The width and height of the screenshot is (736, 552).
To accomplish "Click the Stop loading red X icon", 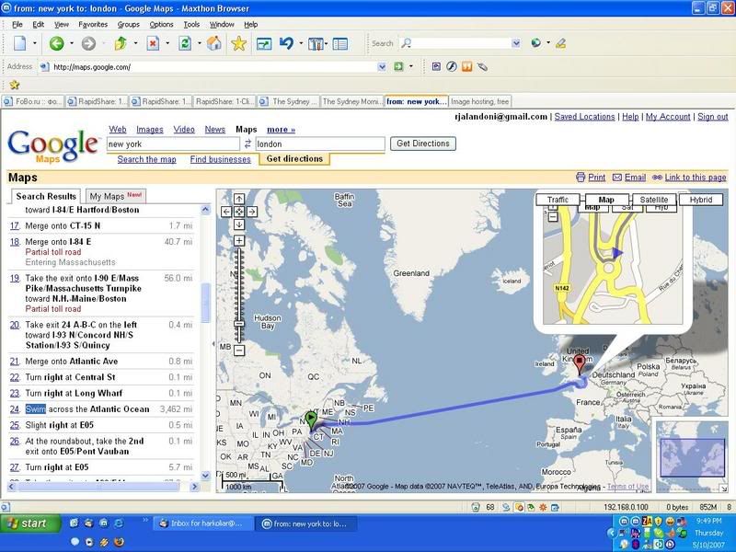I will 153,43.
